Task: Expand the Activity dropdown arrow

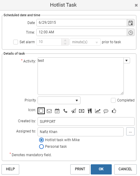Action: point(127,60)
